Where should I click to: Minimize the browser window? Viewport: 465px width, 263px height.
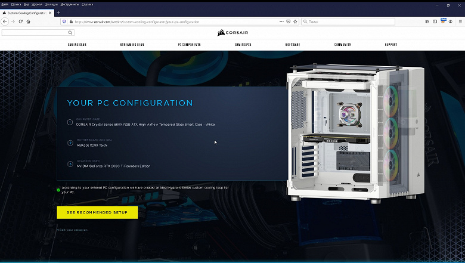[x=437, y=5]
